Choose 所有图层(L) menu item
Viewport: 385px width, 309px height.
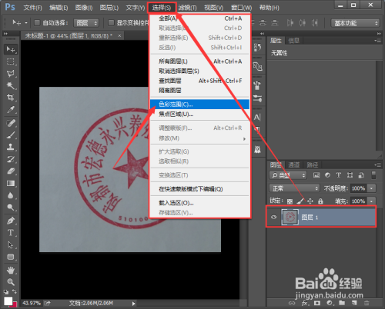click(x=199, y=61)
